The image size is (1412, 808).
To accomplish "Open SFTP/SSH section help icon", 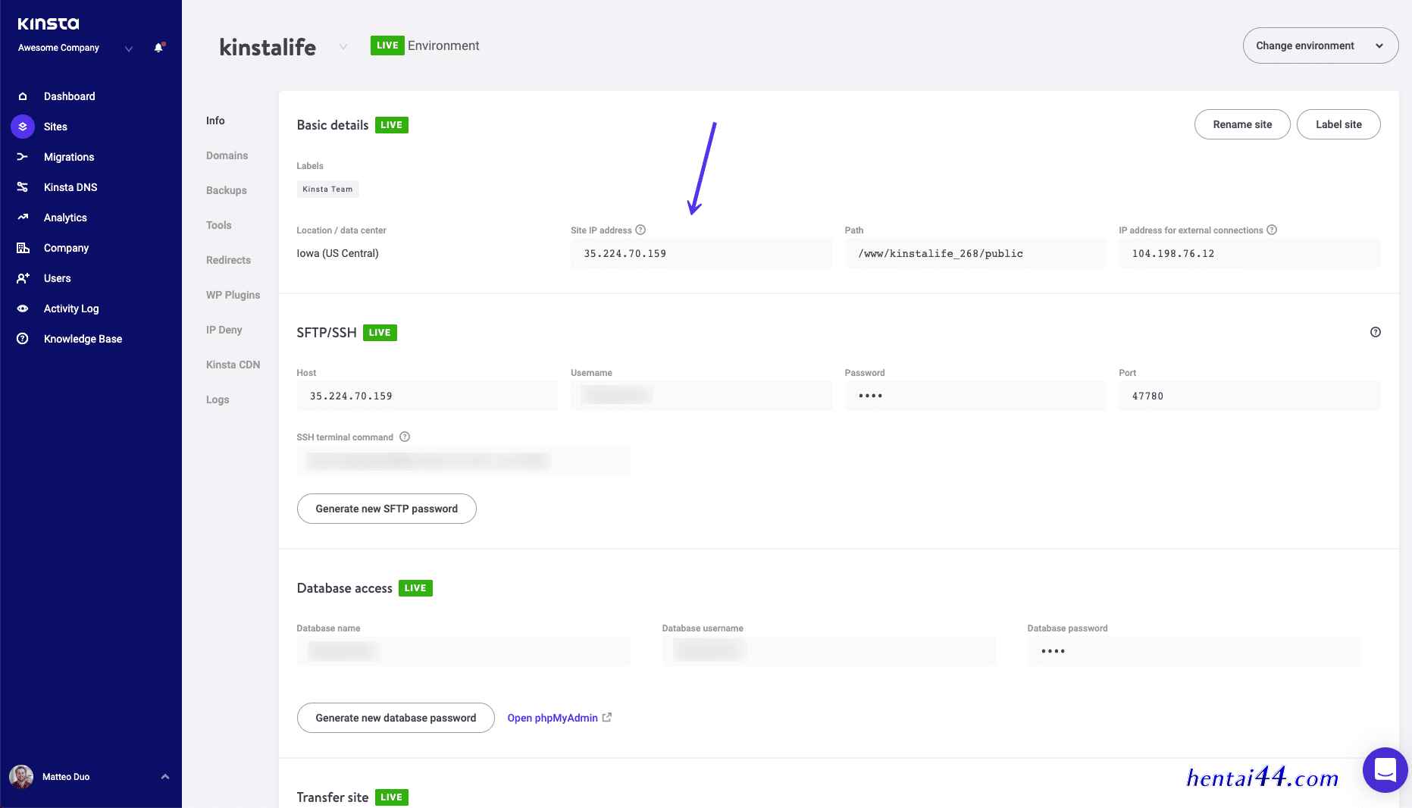I will (x=1376, y=332).
